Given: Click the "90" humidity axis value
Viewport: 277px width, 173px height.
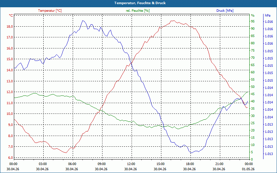Looking at the screenshot, I should click(x=253, y=29).
